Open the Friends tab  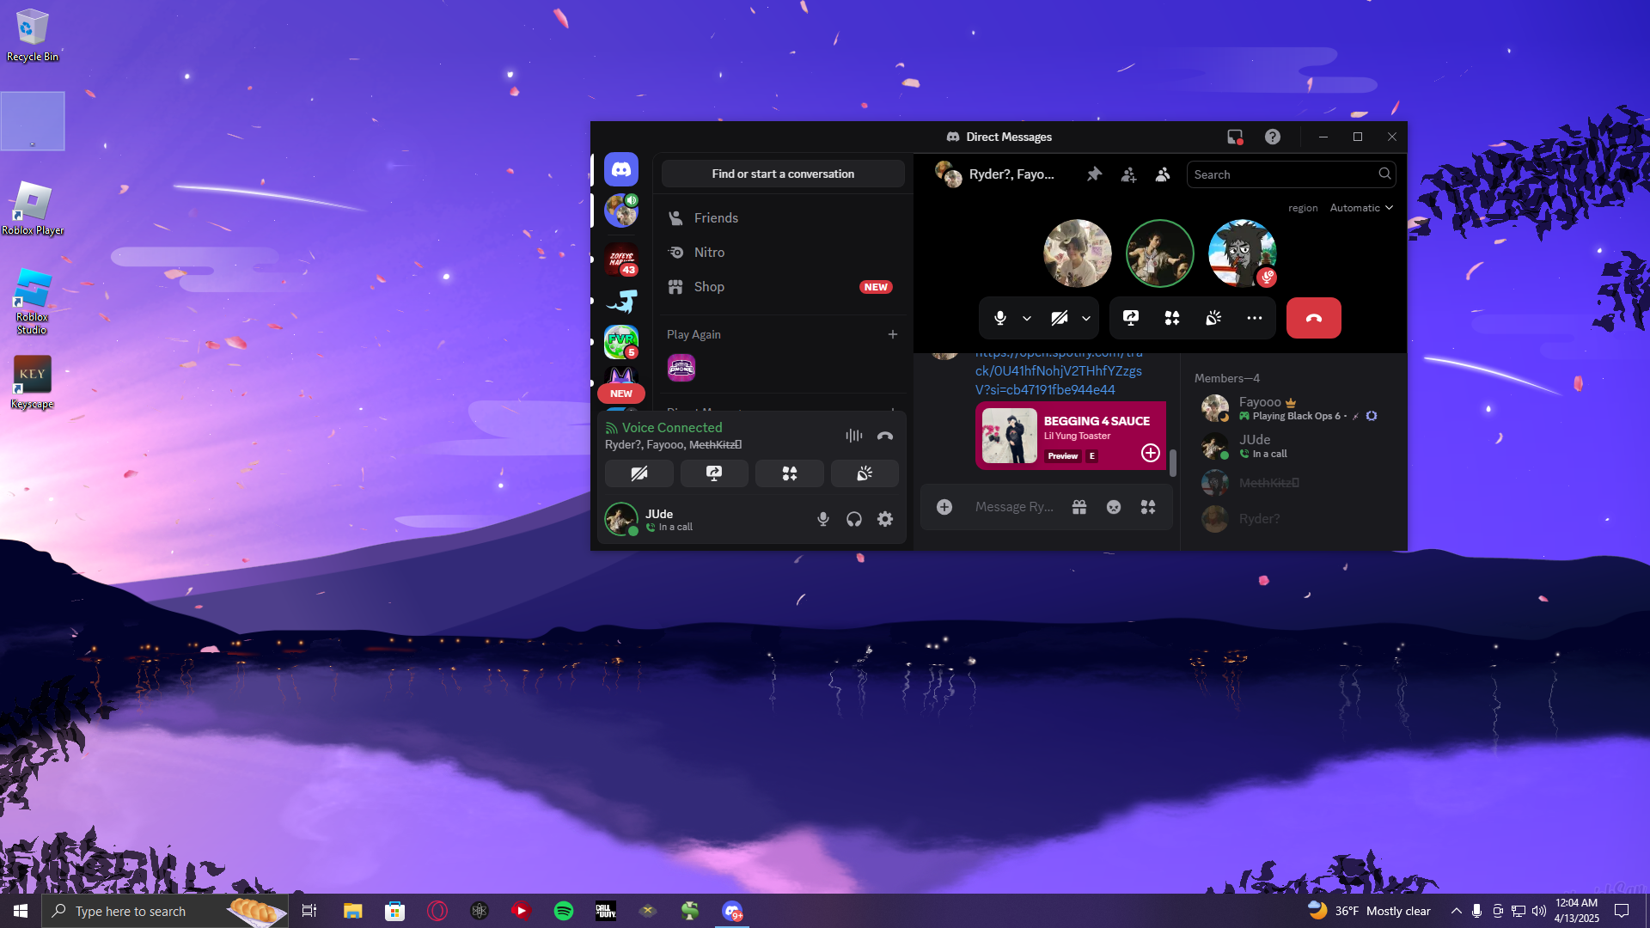[x=783, y=218]
